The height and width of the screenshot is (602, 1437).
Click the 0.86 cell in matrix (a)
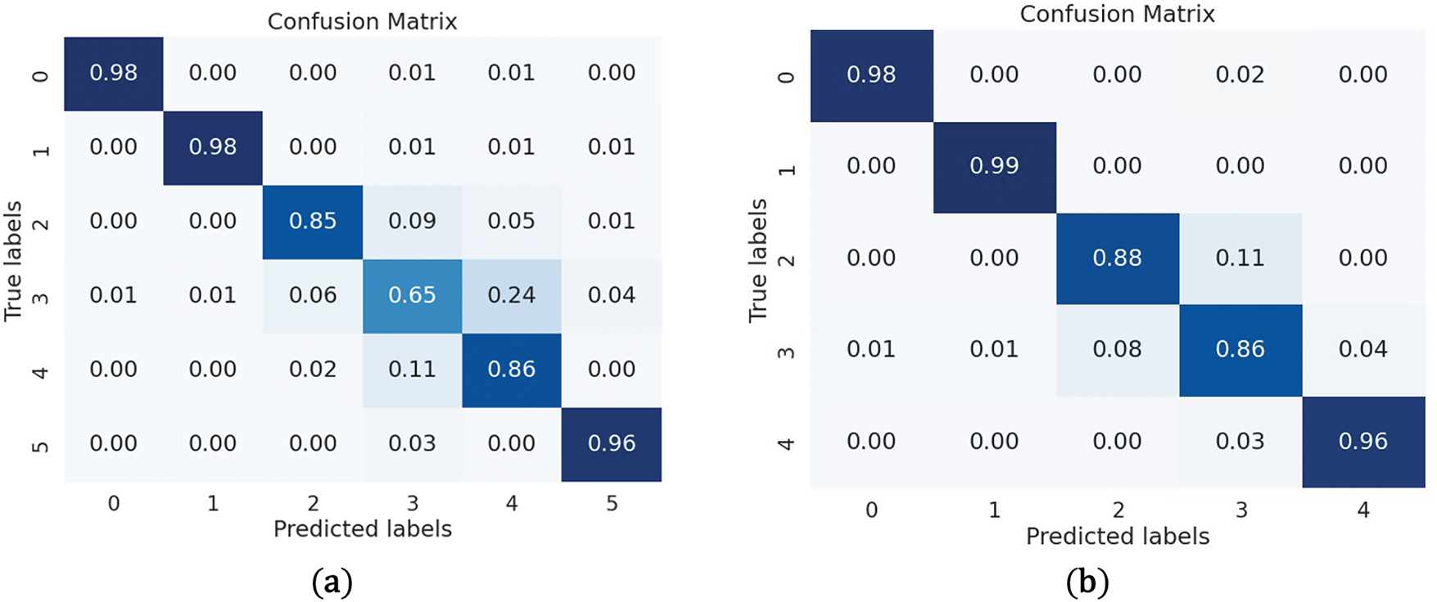[x=512, y=370]
